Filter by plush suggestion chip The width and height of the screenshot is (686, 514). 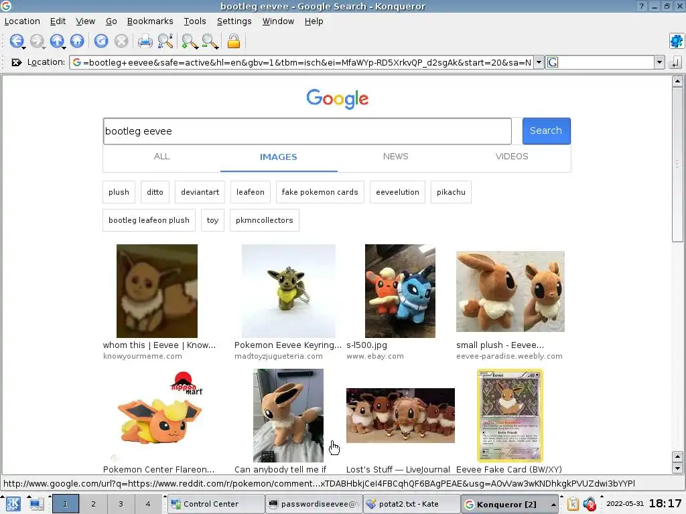[119, 192]
